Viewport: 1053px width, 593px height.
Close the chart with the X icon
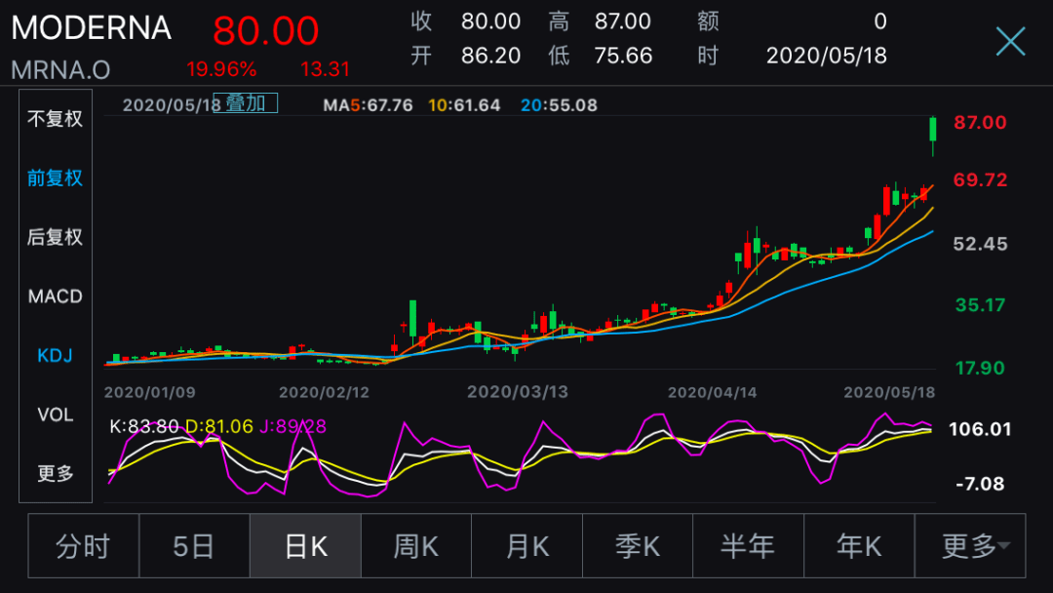tap(1011, 41)
